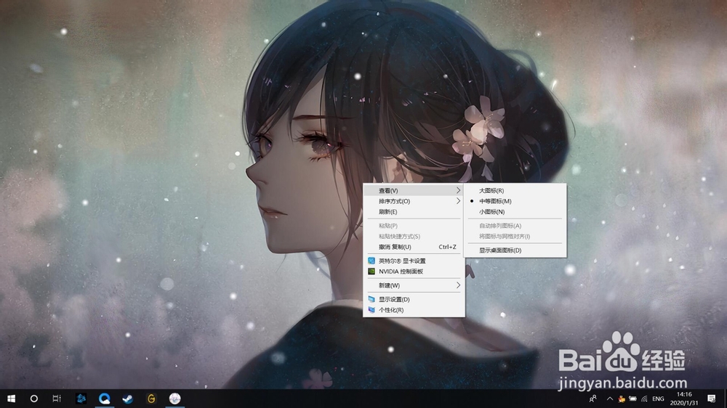Open the yellow G app in taskbar
Screen dimensions: 727x408
coord(151,399)
